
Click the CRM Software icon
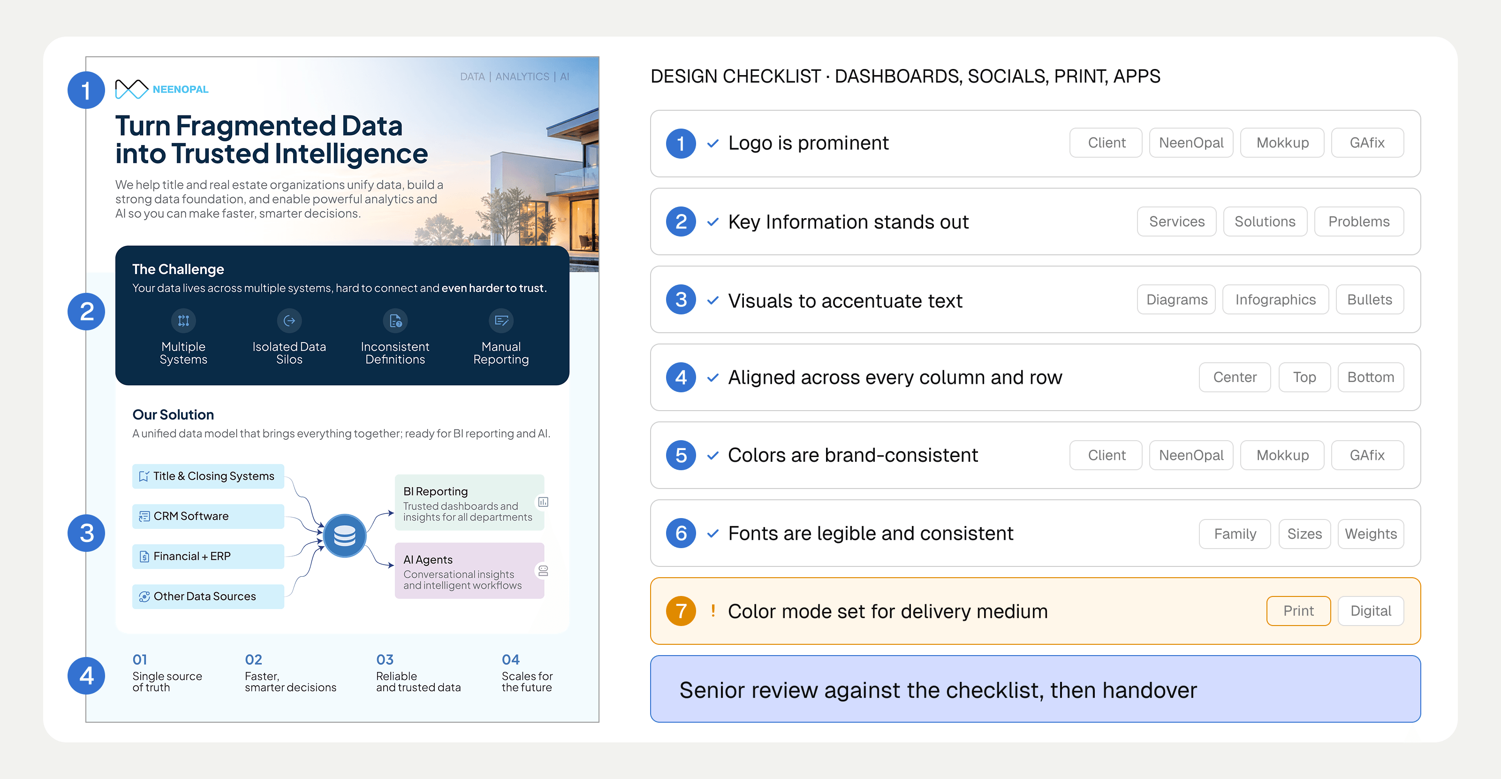[144, 516]
